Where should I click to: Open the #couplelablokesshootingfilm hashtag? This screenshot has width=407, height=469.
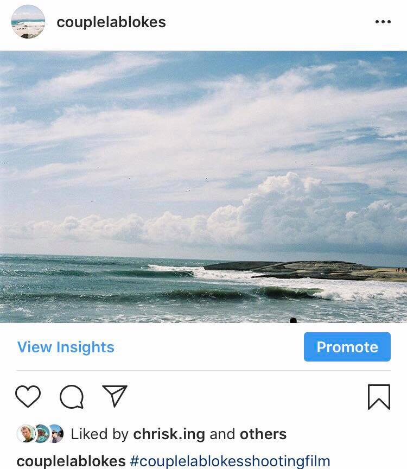click(x=230, y=461)
